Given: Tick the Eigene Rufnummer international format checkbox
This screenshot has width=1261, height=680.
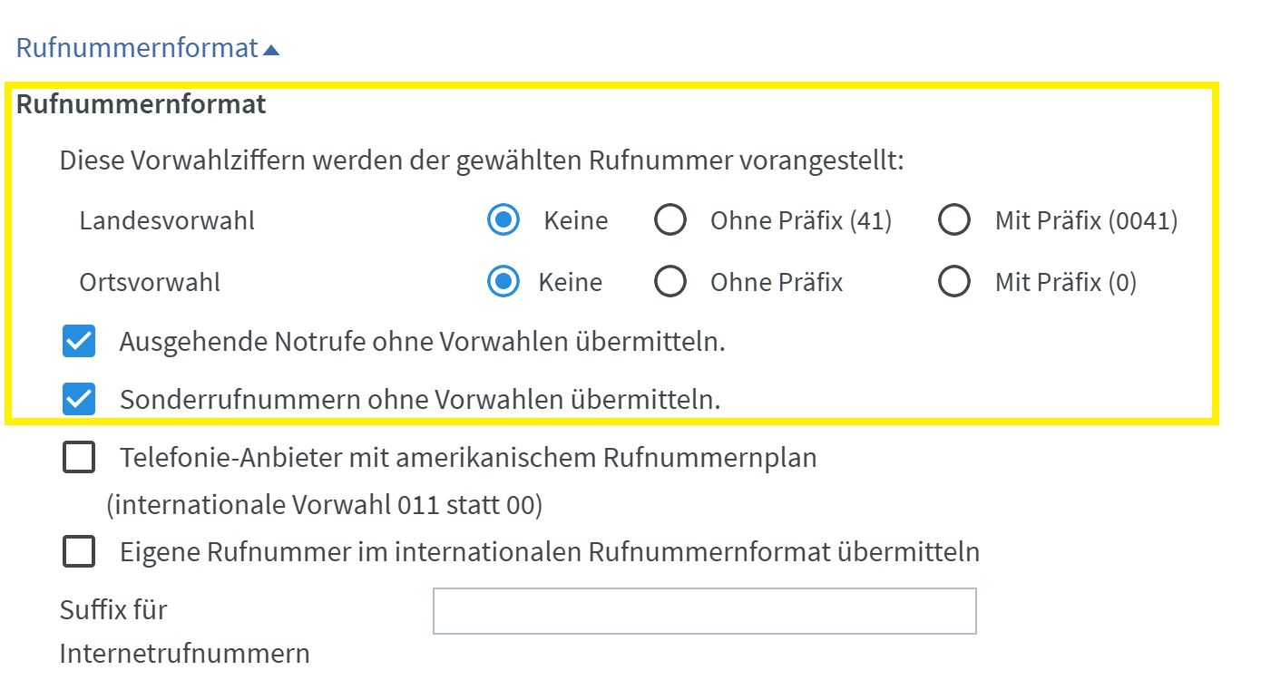Looking at the screenshot, I should click(x=79, y=551).
